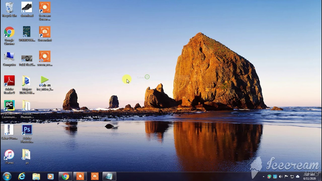Click the cloud sync tray icon
322x181 pixels.
tap(298, 176)
